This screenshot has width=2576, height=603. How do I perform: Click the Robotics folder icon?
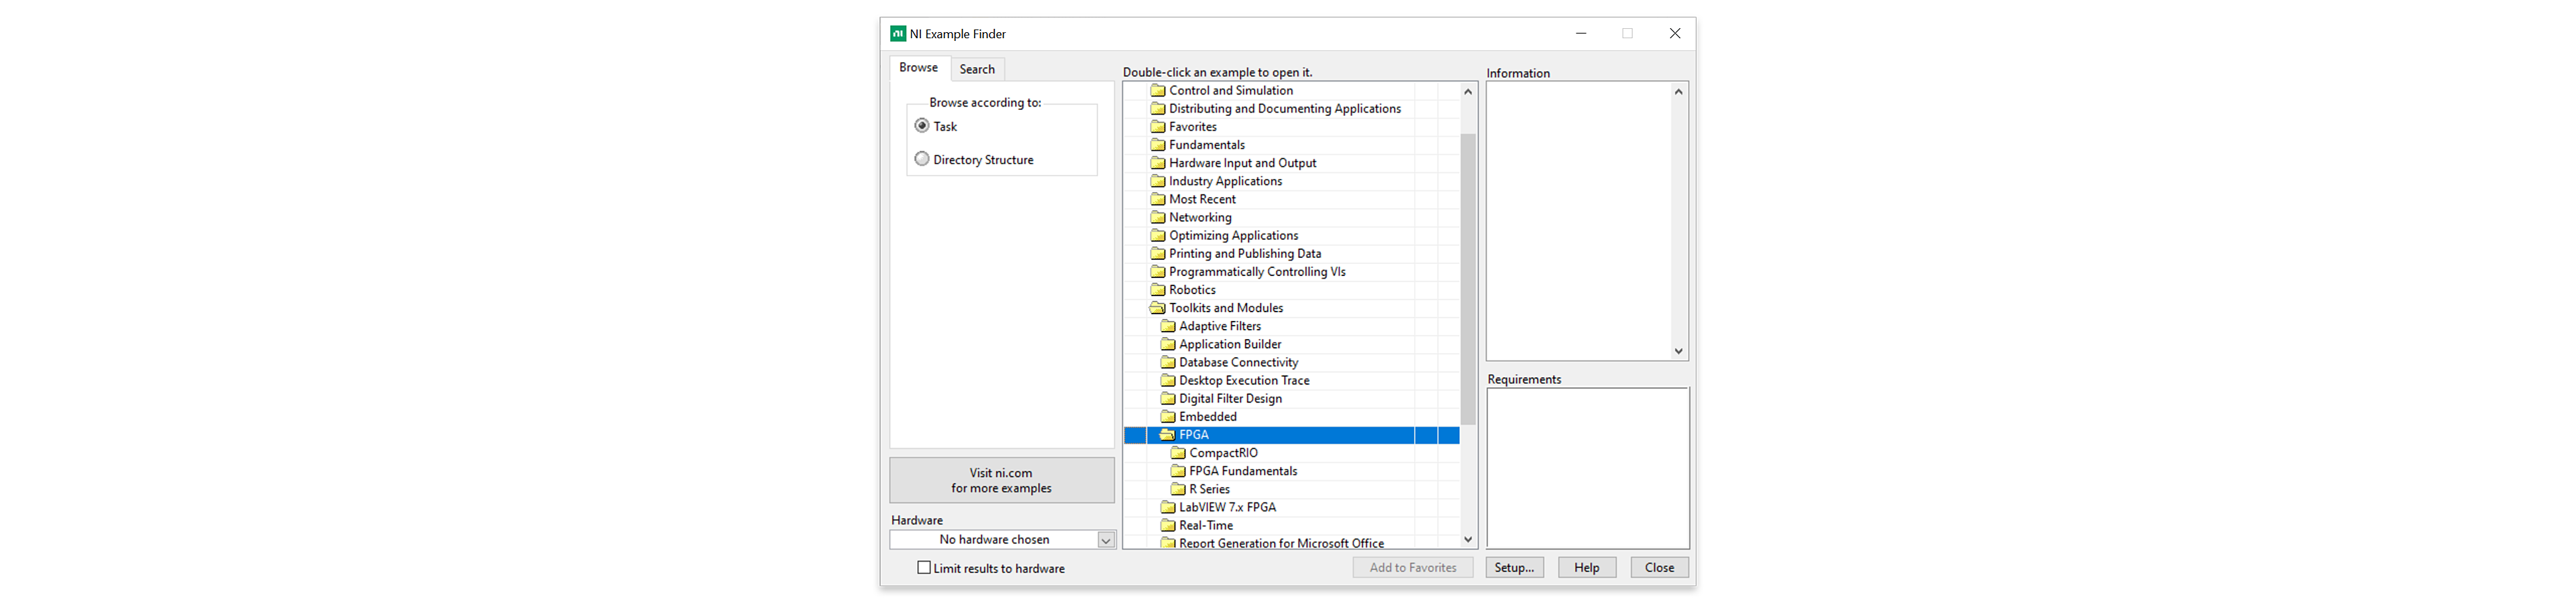1157,289
